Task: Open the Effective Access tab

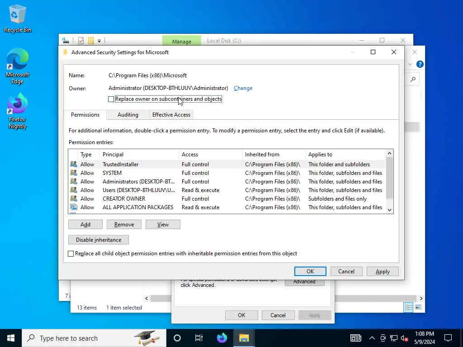Action: pyautogui.click(x=171, y=114)
